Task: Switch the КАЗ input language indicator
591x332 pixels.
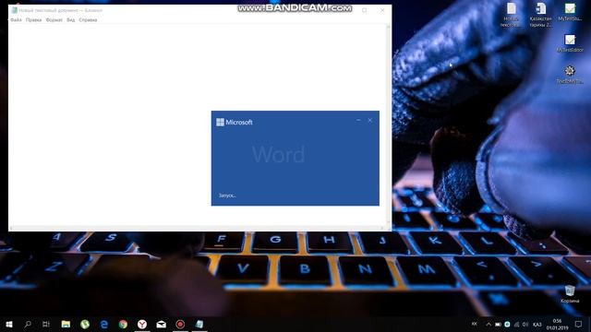Action: click(x=537, y=325)
